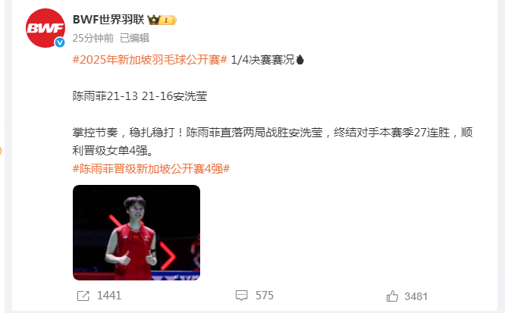Click the repost share icon
This screenshot has width=505, height=313.
click(x=83, y=296)
